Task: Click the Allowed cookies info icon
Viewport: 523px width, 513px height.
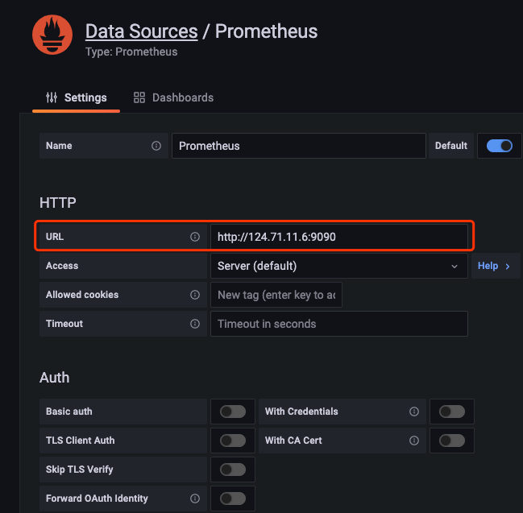Action: 194,295
